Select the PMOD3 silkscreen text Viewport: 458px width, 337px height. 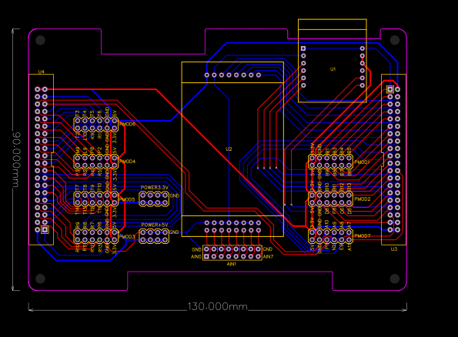[127, 236]
